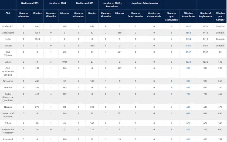Select Pachuca's 1189 accumulated minutes link
227x142 pixels.
pyautogui.click(x=188, y=46)
